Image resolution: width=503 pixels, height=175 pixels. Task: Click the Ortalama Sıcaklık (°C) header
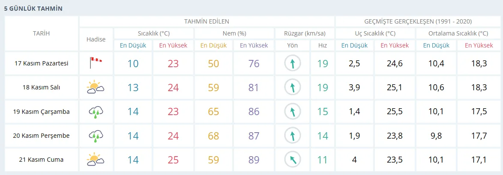[x=458, y=33]
